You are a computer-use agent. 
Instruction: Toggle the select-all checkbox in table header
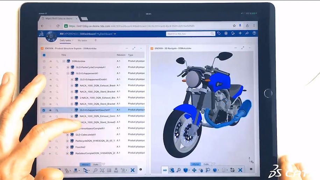[x=44, y=55]
